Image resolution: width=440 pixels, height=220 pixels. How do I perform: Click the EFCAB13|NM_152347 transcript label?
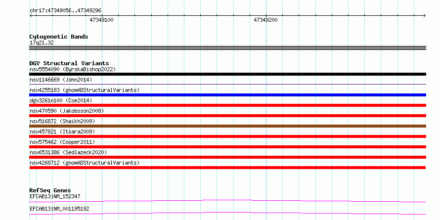coord(55,196)
